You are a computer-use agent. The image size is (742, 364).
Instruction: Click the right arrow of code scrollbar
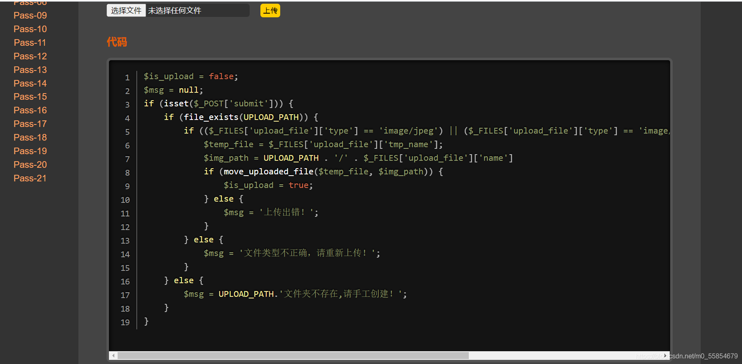coord(665,355)
